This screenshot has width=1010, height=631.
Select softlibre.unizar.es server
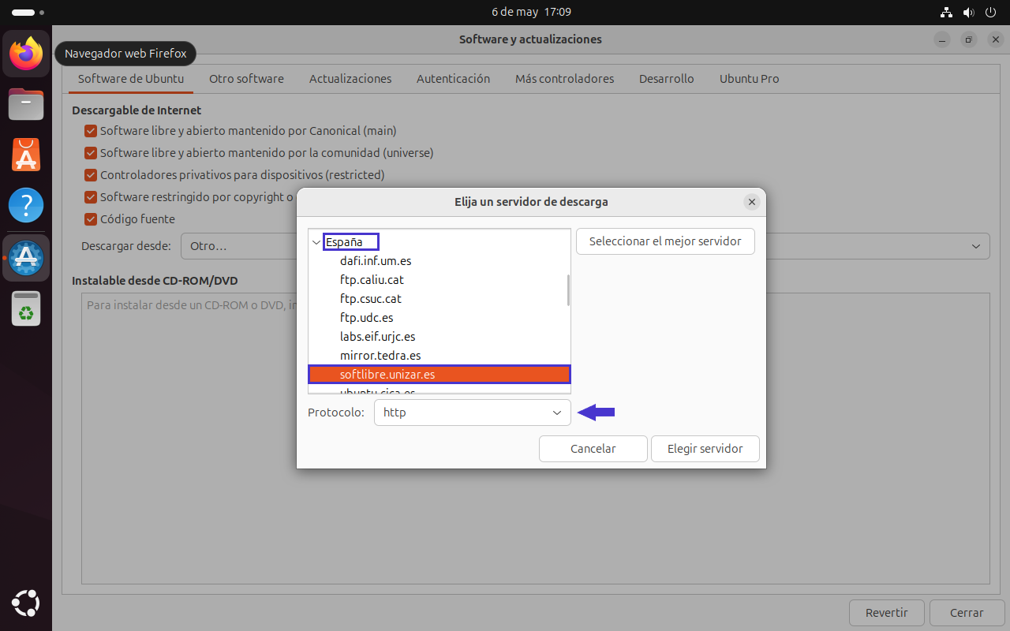point(439,375)
